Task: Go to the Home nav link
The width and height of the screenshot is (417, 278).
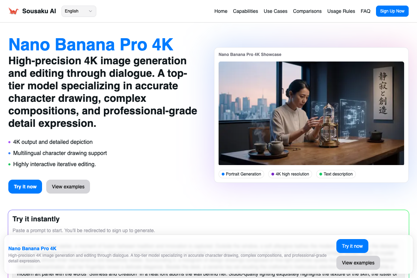Action: [221, 11]
